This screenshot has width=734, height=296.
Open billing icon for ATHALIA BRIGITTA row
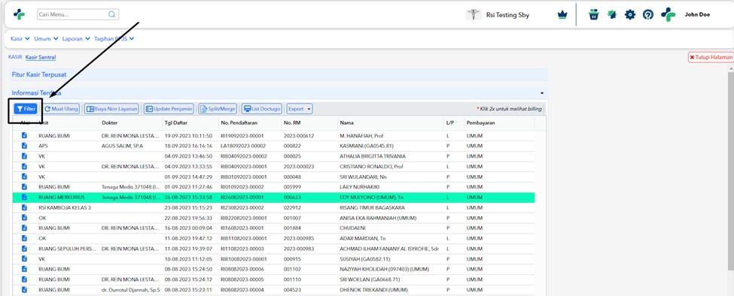24,156
